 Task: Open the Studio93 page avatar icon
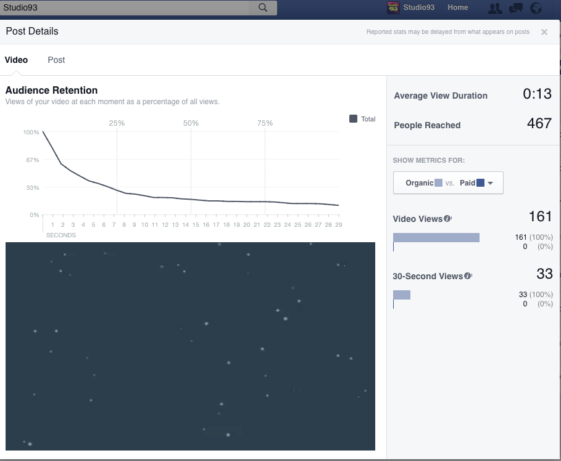tap(393, 7)
